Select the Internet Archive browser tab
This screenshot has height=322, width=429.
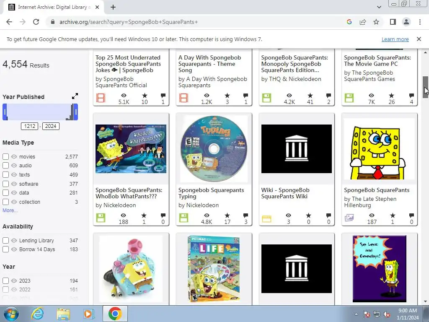click(53, 7)
